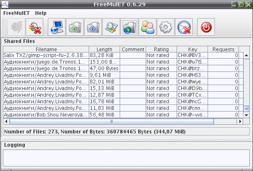Click the Not rated cell for gimp-script-fu
The image size is (253, 171).
pos(161,55)
